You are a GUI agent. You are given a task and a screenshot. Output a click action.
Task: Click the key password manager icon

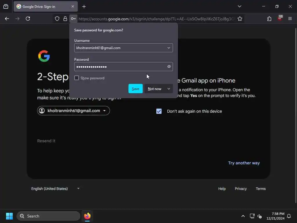[x=73, y=19]
